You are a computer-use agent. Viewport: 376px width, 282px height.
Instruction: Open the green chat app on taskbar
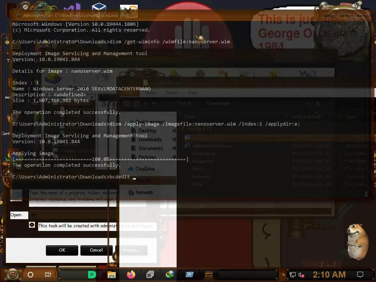[92, 275]
